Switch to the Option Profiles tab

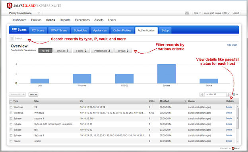[x=122, y=30]
